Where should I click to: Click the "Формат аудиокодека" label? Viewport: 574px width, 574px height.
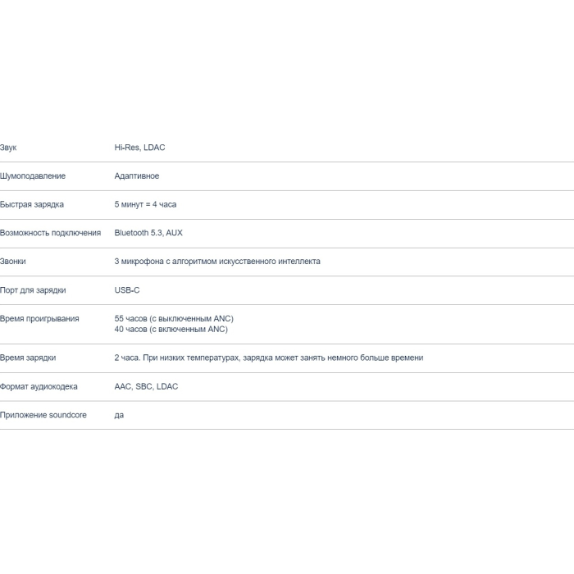pyautogui.click(x=39, y=386)
